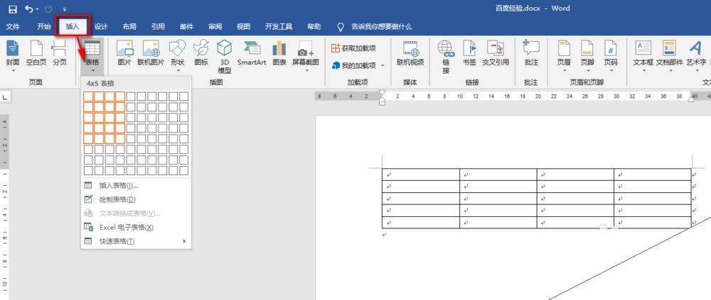Open the 快速表格(T) submenu

(136, 242)
